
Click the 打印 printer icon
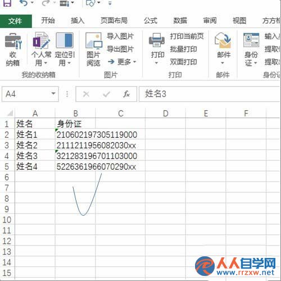157,40
